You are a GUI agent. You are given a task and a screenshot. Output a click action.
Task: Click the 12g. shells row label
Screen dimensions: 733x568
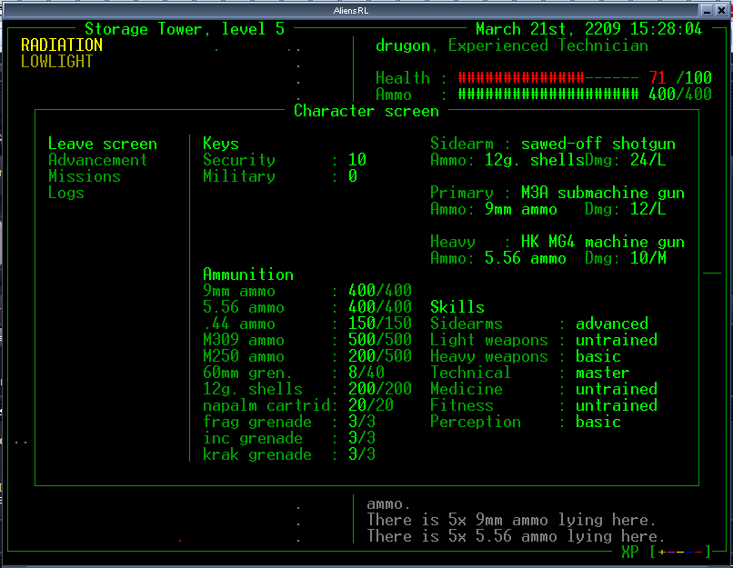253,389
